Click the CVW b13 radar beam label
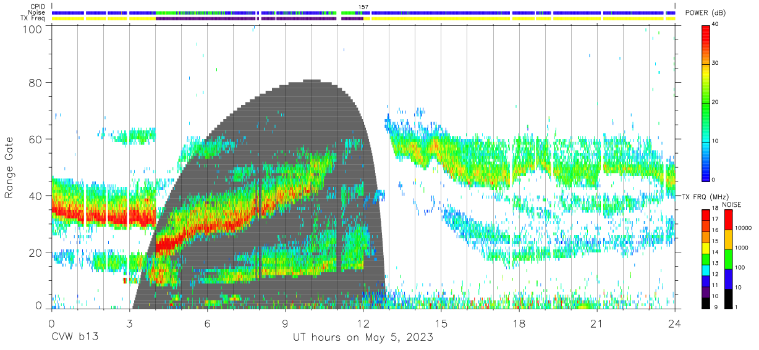This screenshot has height=350, width=759. pos(75,338)
